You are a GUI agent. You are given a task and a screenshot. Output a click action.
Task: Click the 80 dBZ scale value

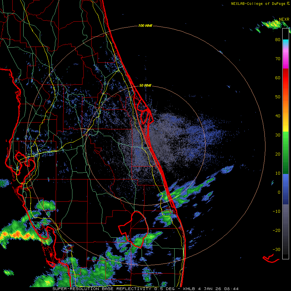tap(278, 40)
